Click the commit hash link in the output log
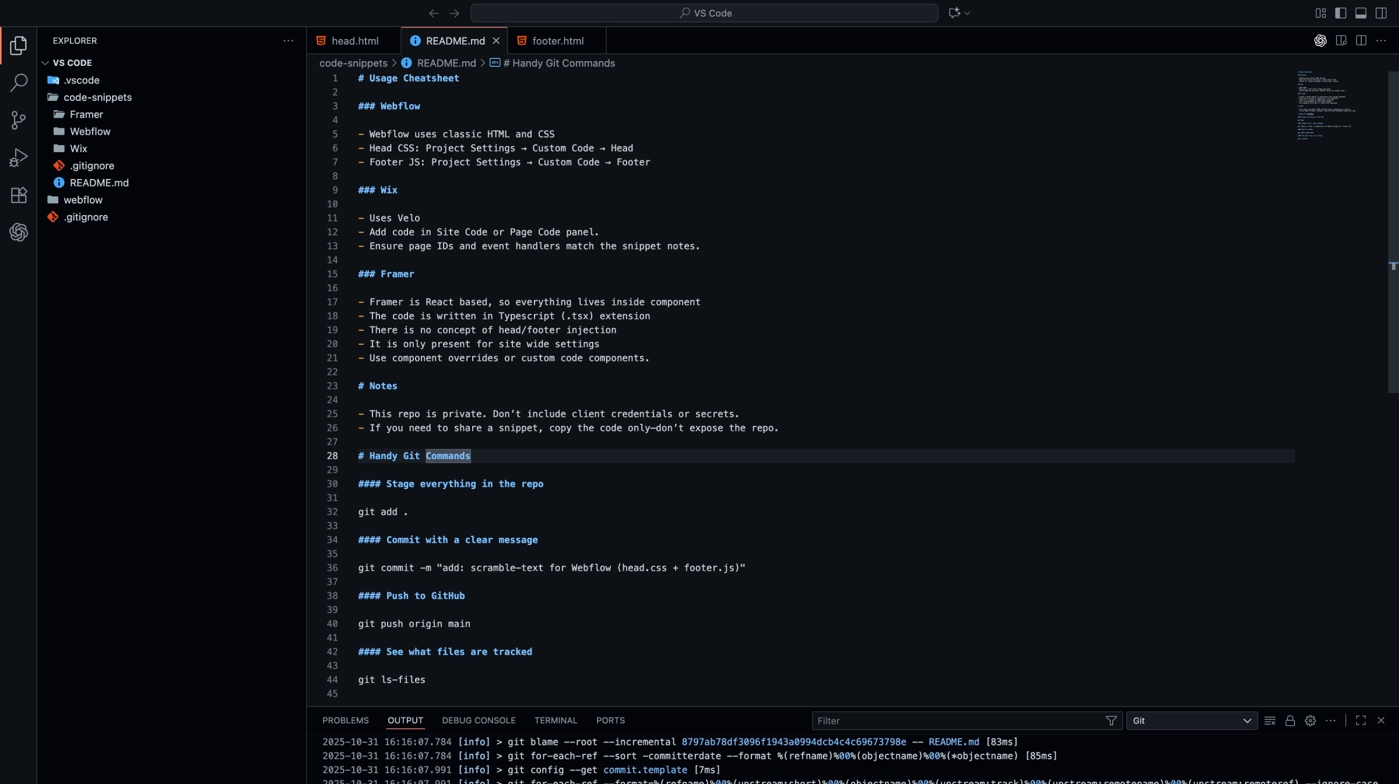Image resolution: width=1399 pixels, height=784 pixels. pyautogui.click(x=793, y=741)
